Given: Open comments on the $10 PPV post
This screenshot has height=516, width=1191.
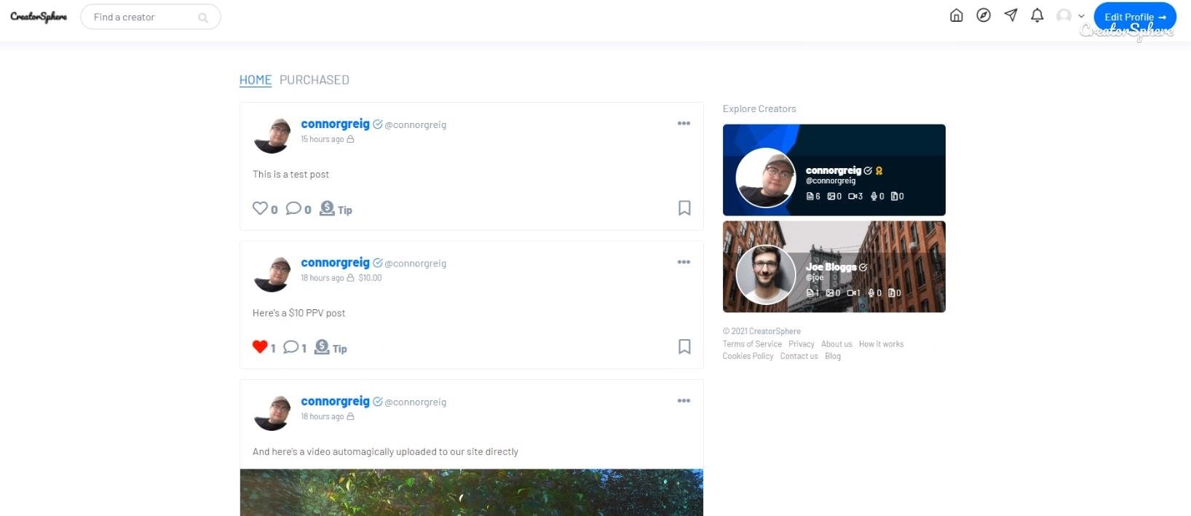Looking at the screenshot, I should (x=290, y=347).
